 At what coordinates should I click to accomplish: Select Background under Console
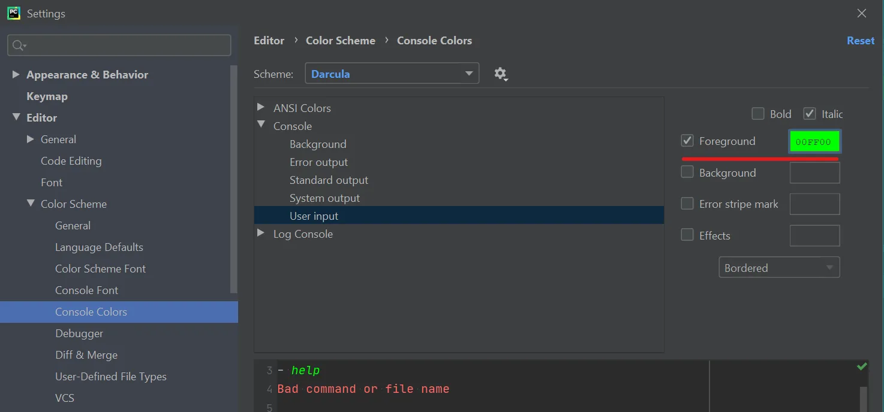(x=318, y=144)
